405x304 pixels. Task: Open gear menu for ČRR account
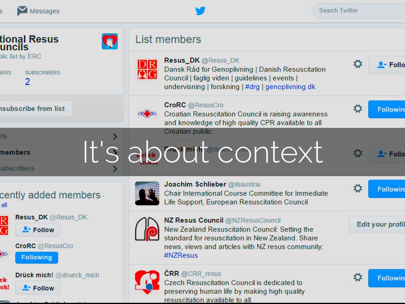[x=358, y=277]
